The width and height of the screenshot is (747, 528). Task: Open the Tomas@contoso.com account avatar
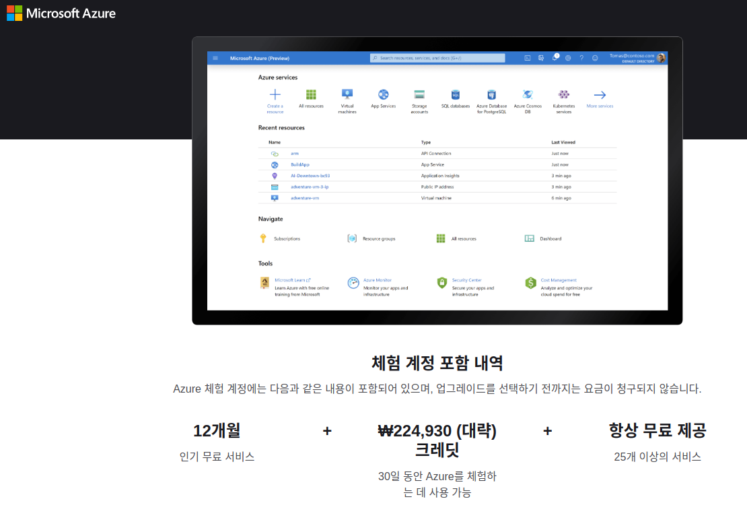click(x=661, y=58)
